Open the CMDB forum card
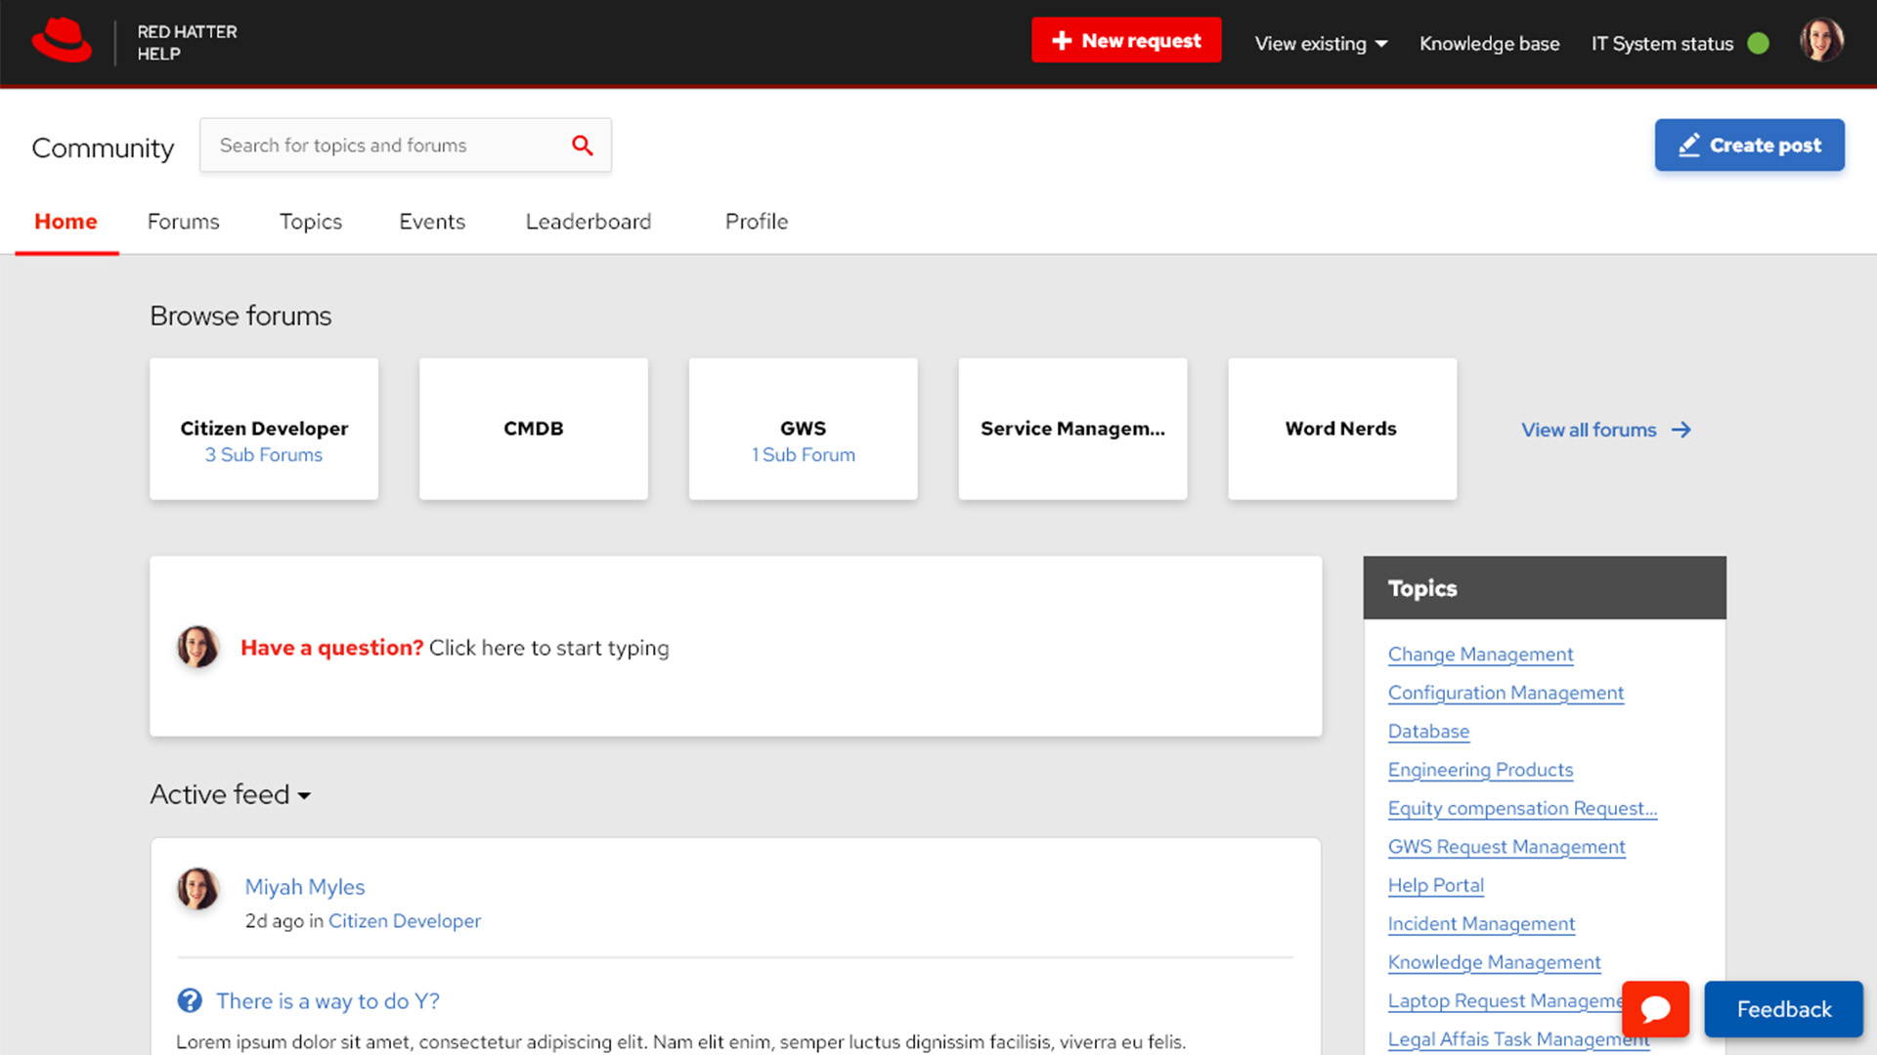The width and height of the screenshot is (1877, 1055). pyautogui.click(x=534, y=429)
